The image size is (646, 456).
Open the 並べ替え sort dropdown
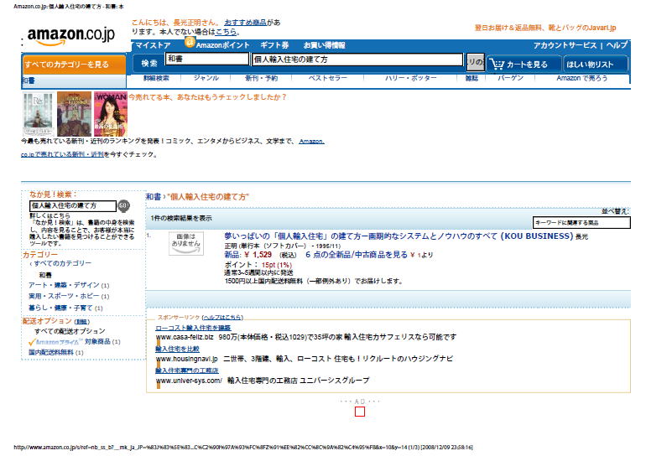pos(581,223)
